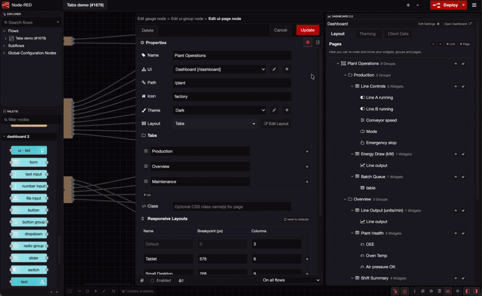Toggle visibility of Energy Draw (kW) group
The image size is (482, 296).
pyautogui.click(x=455, y=154)
